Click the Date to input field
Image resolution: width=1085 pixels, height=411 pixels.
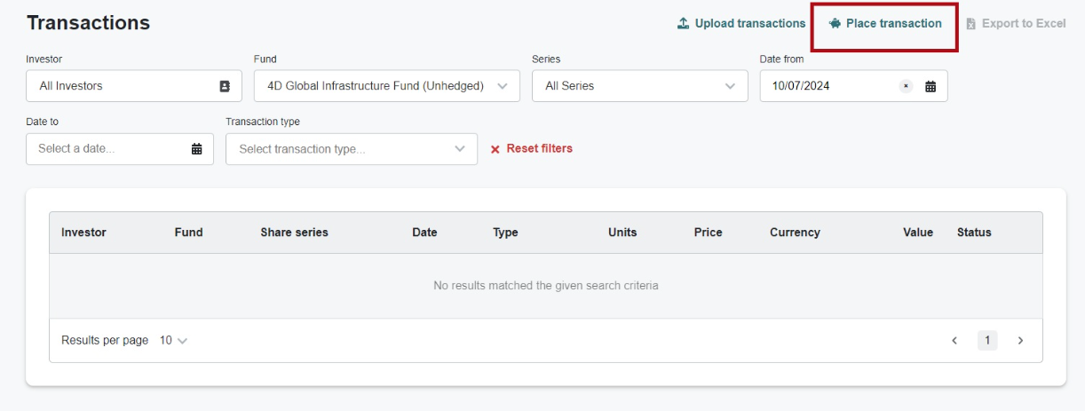tap(107, 149)
